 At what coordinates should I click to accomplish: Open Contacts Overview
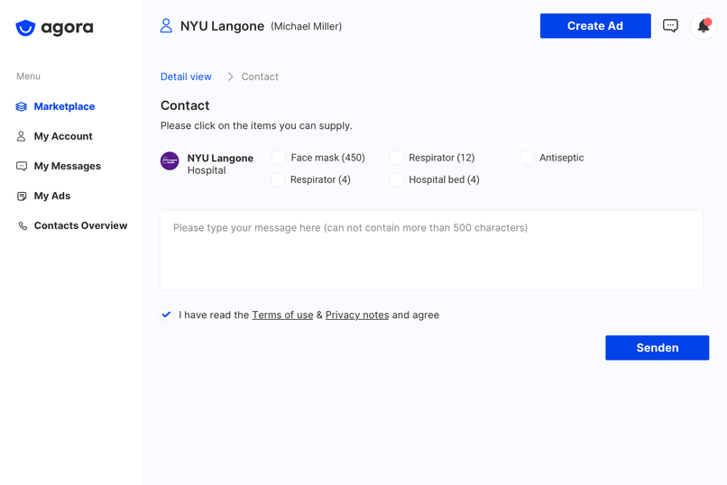[80, 225]
